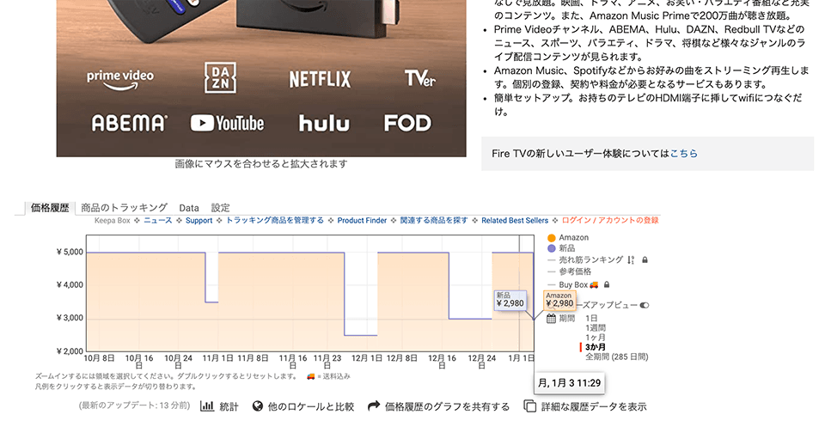Image resolution: width=825 pixels, height=433 pixels.
Task: Click the sort icon next to 売れ筋ランキング
Action: point(631,259)
